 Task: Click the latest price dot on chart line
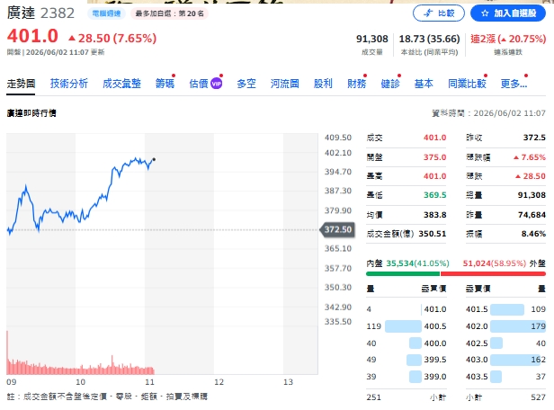154,160
